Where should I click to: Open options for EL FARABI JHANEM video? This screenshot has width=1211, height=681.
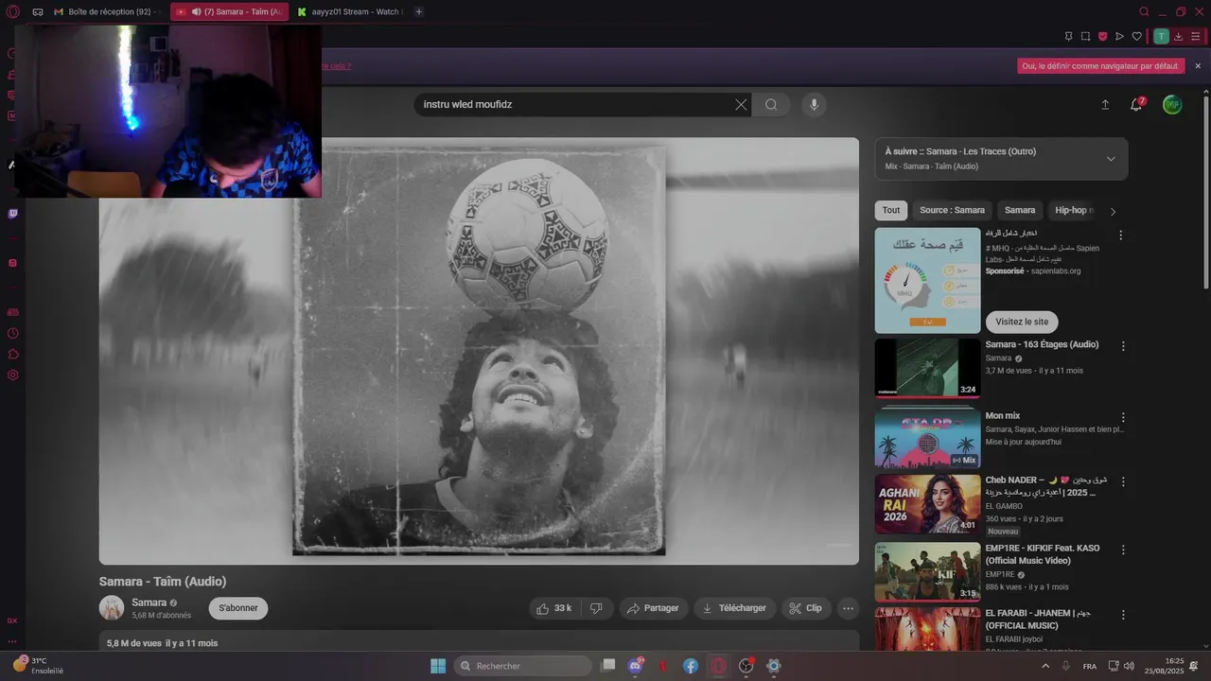[x=1123, y=615]
